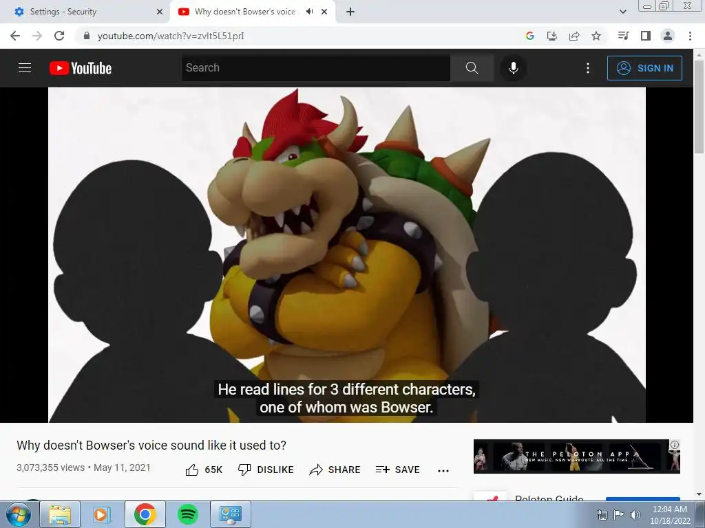This screenshot has height=528, width=705.
Task: Open Spotify from the taskbar
Action: (x=187, y=514)
